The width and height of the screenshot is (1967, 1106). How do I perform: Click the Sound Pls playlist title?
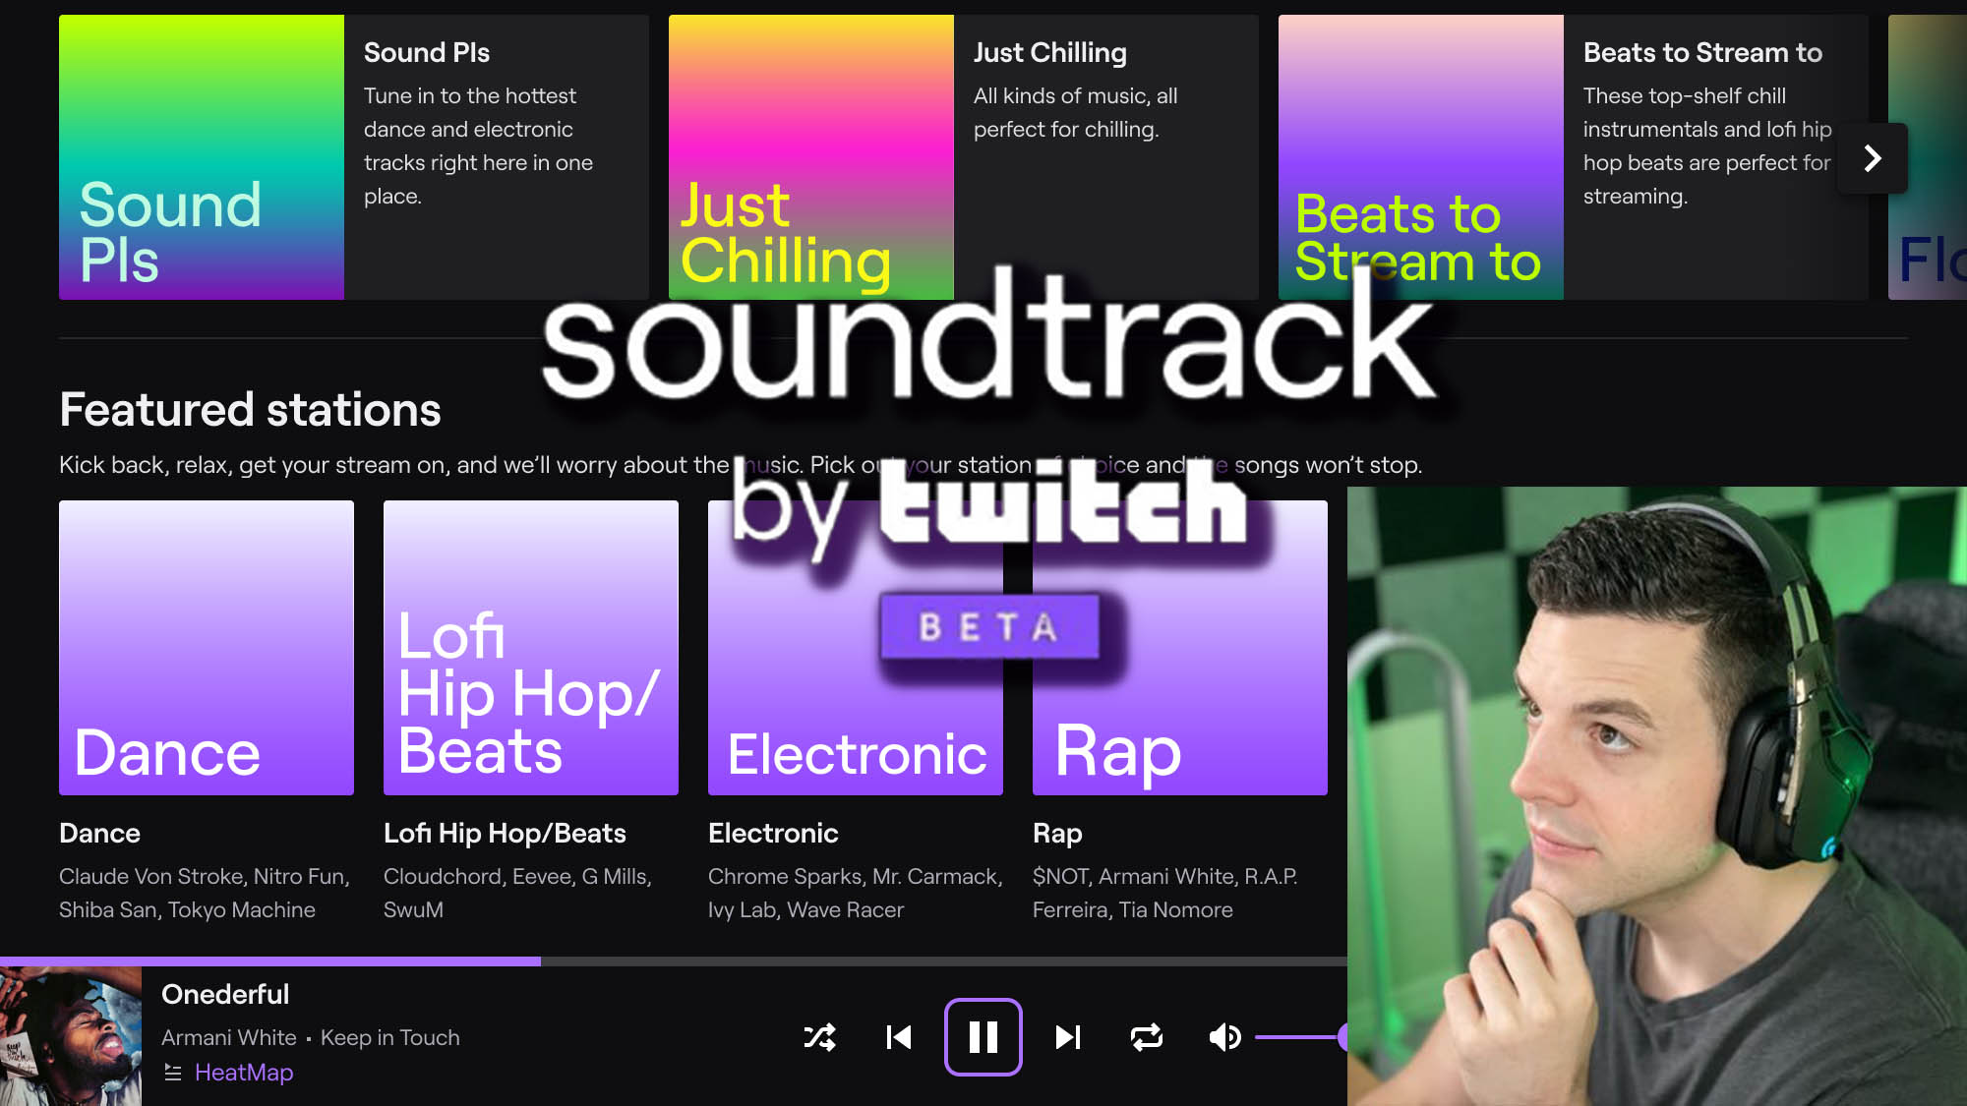427,52
